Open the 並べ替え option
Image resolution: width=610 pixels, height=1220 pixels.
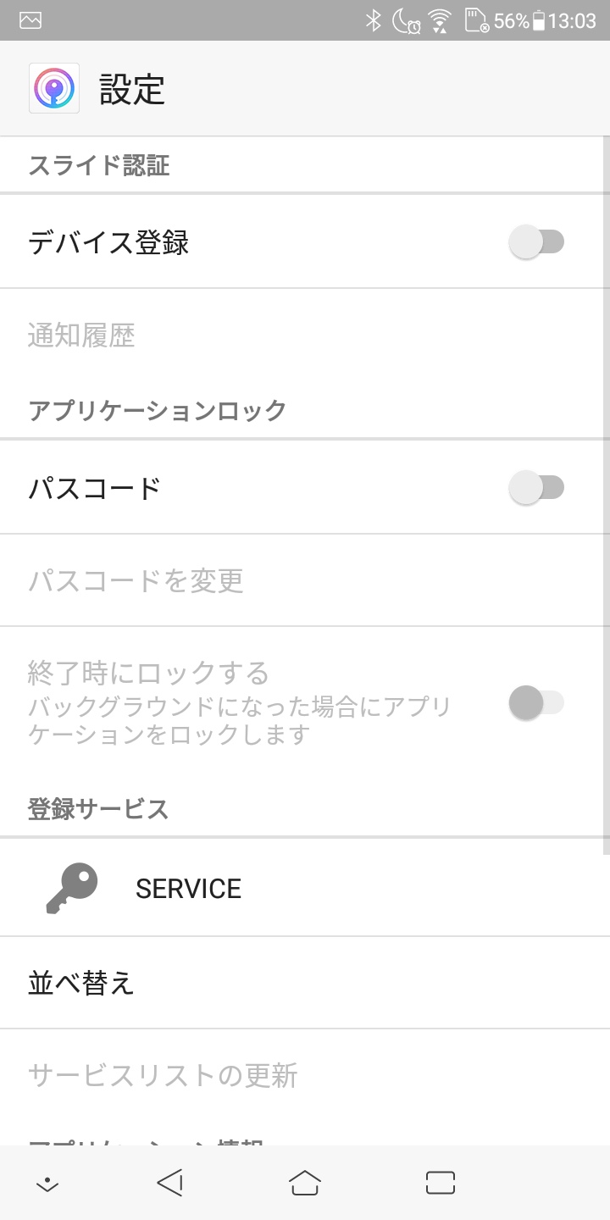(305, 983)
